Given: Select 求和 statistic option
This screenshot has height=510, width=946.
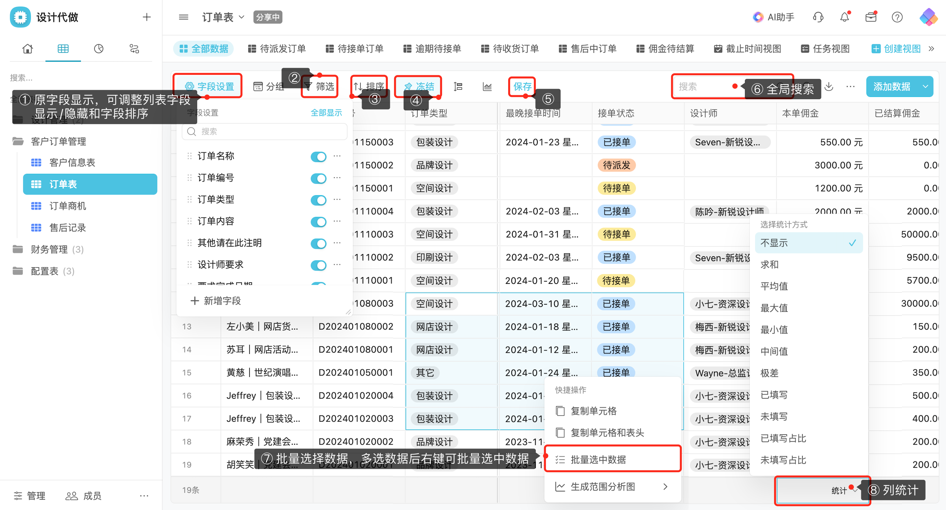Looking at the screenshot, I should (809, 264).
